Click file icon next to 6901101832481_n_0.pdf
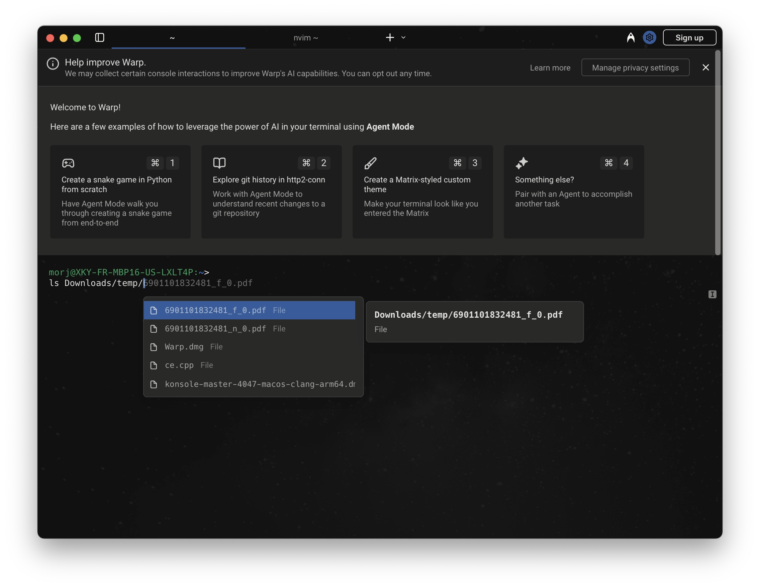 154,329
